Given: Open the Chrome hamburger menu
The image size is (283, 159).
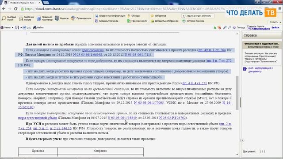Looking at the screenshot, I should coord(279,9).
